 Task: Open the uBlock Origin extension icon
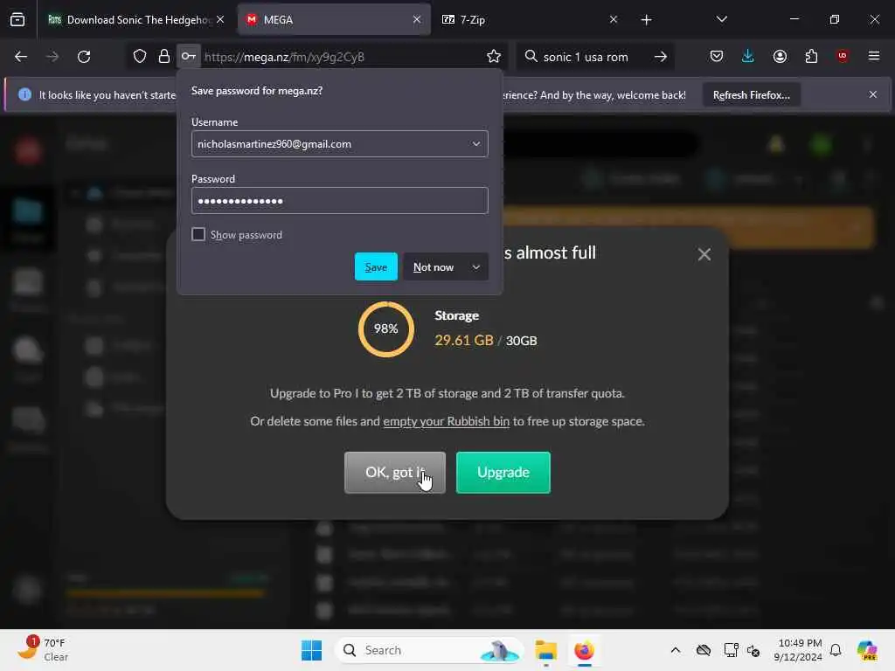click(x=843, y=56)
